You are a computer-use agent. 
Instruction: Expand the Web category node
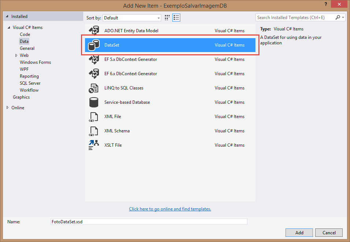[16, 55]
